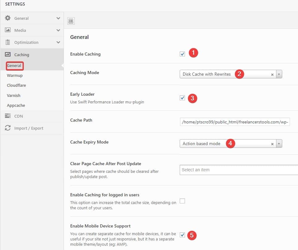This screenshot has width=298, height=250.
Task: Enable Caching for logged in users
Action: pyautogui.click(x=182, y=201)
